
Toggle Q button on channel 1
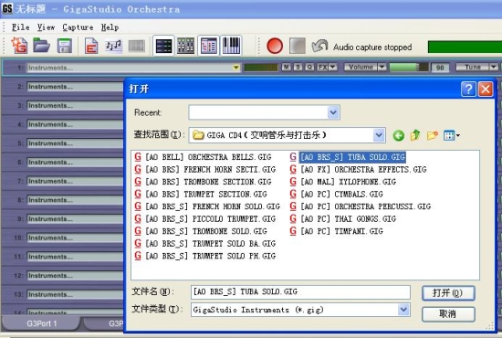[x=309, y=67]
